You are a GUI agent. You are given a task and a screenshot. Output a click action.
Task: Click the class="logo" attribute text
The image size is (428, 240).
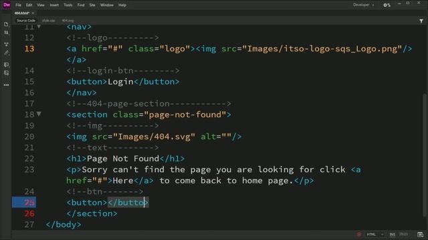(x=159, y=49)
